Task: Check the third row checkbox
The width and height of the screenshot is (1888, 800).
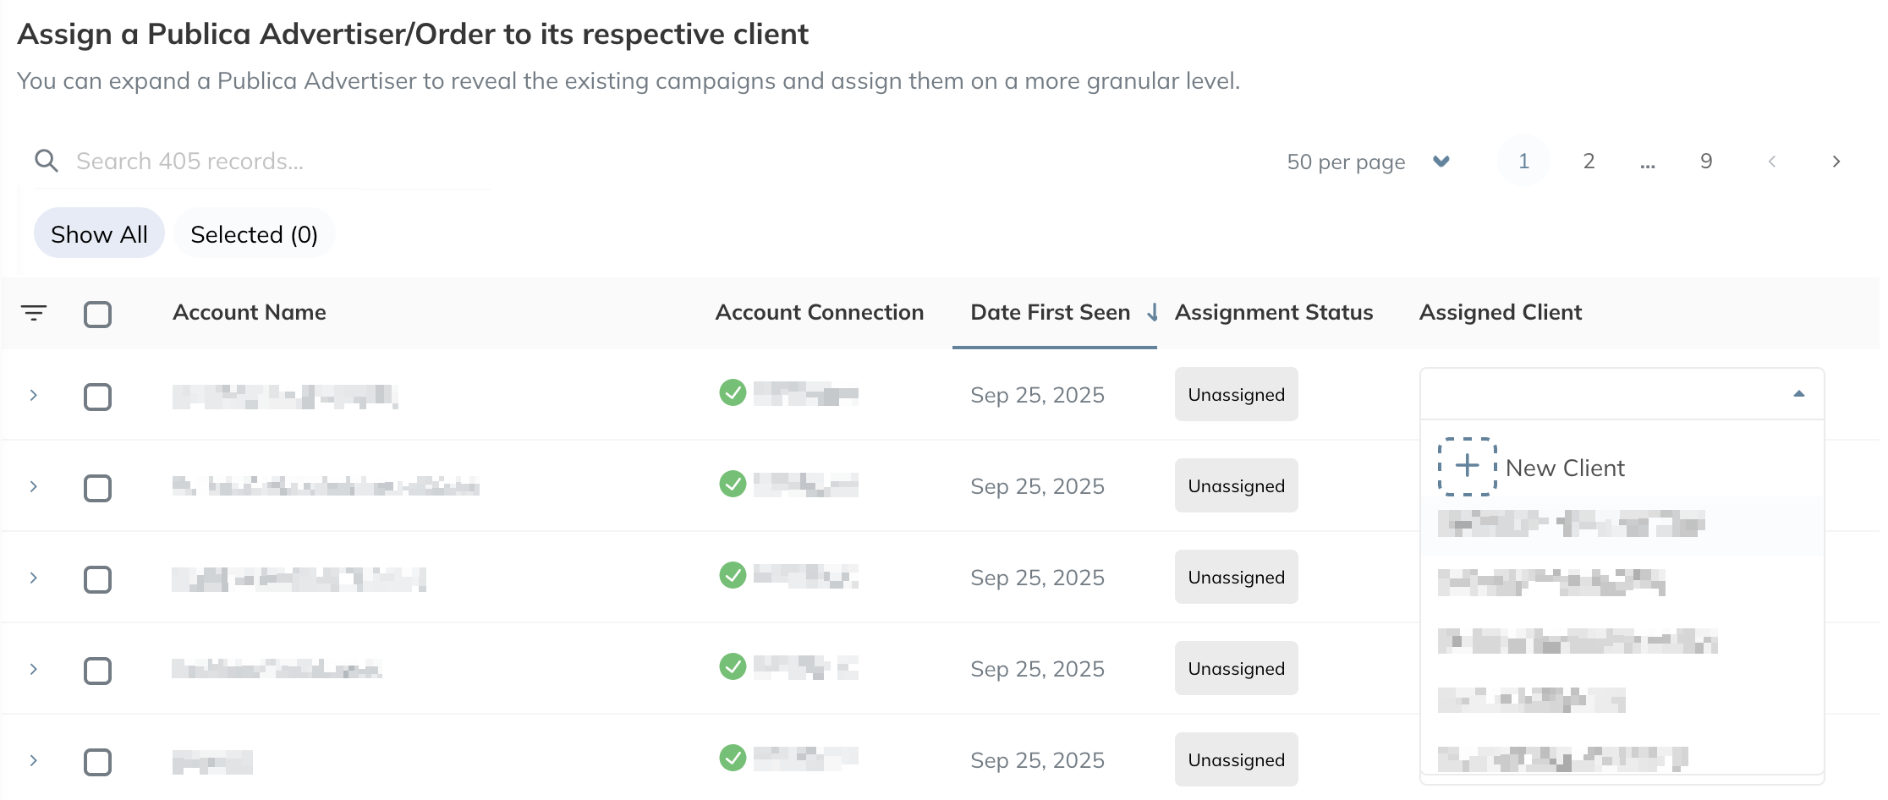Action: click(x=98, y=579)
